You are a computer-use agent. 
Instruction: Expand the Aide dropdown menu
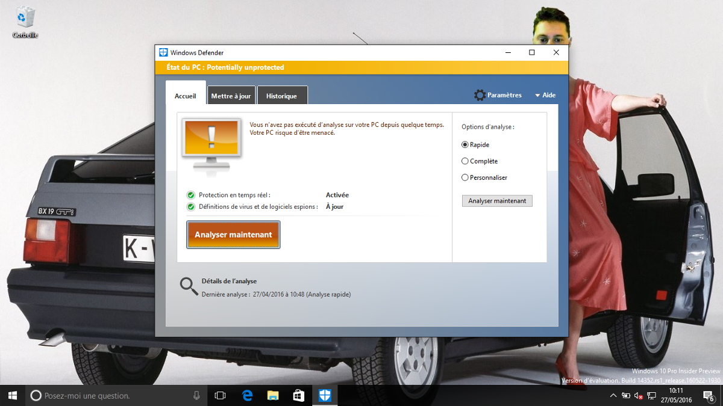click(545, 95)
